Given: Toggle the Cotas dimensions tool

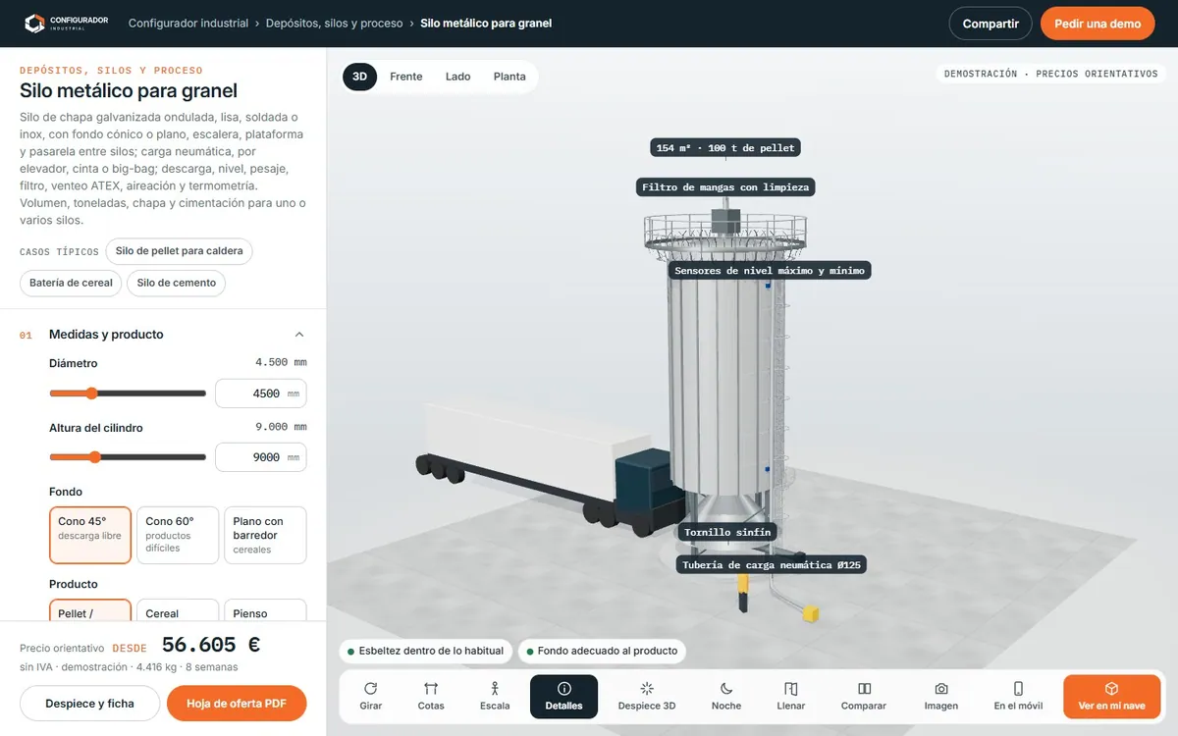Looking at the screenshot, I should tap(431, 697).
